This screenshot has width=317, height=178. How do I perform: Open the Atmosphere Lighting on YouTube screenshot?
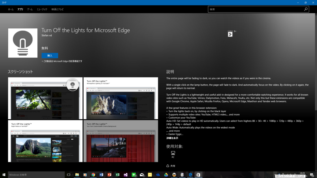click(121, 98)
